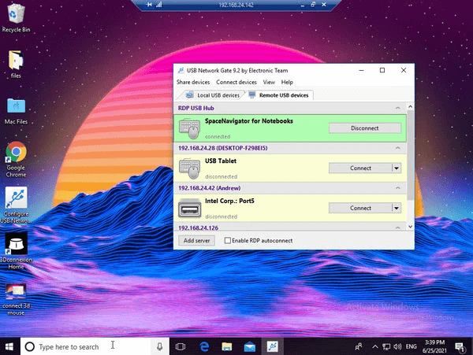Viewport: 473px width, 355px height.
Task: Open the Intel Corp. Port5 Connect dropdown arrow
Action: coord(397,209)
